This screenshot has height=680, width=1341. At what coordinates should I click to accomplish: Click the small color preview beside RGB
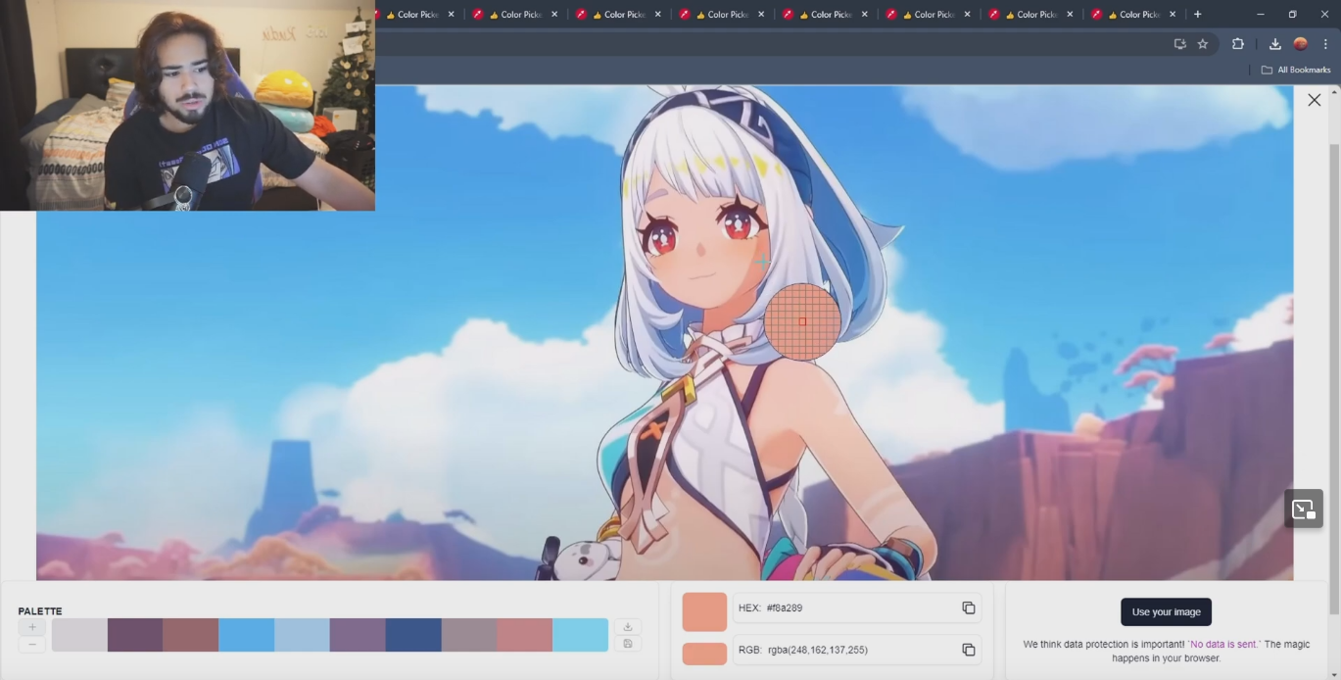704,654
